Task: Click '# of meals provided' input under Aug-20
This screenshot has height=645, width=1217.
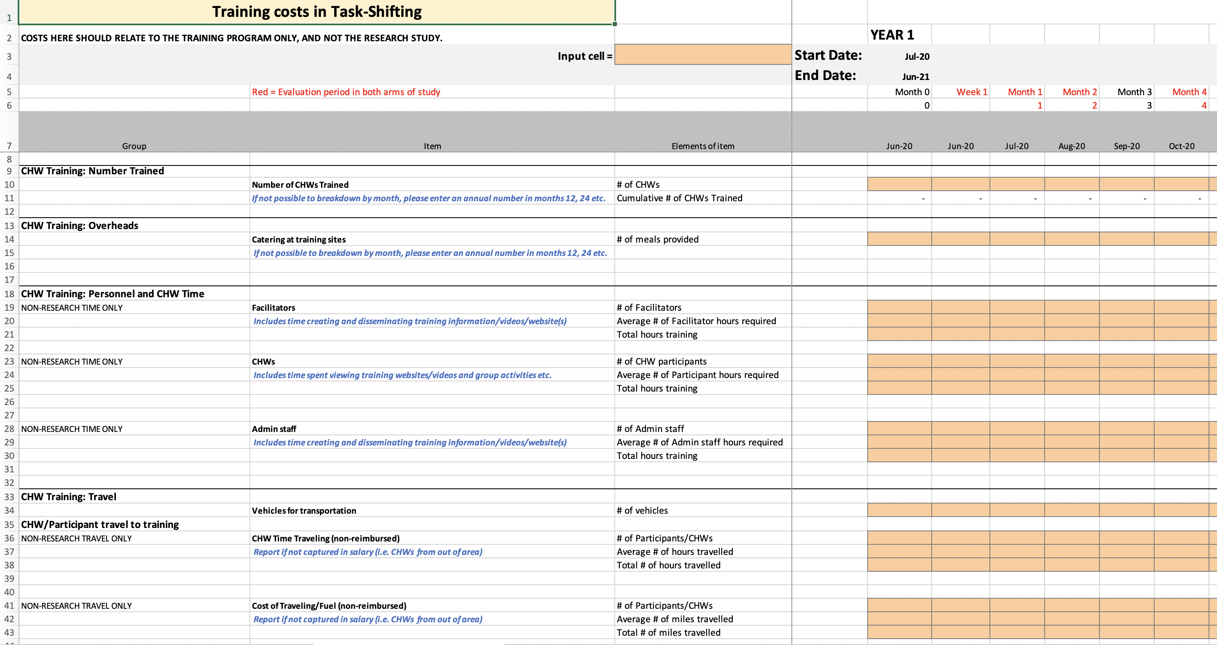Action: 1072,239
